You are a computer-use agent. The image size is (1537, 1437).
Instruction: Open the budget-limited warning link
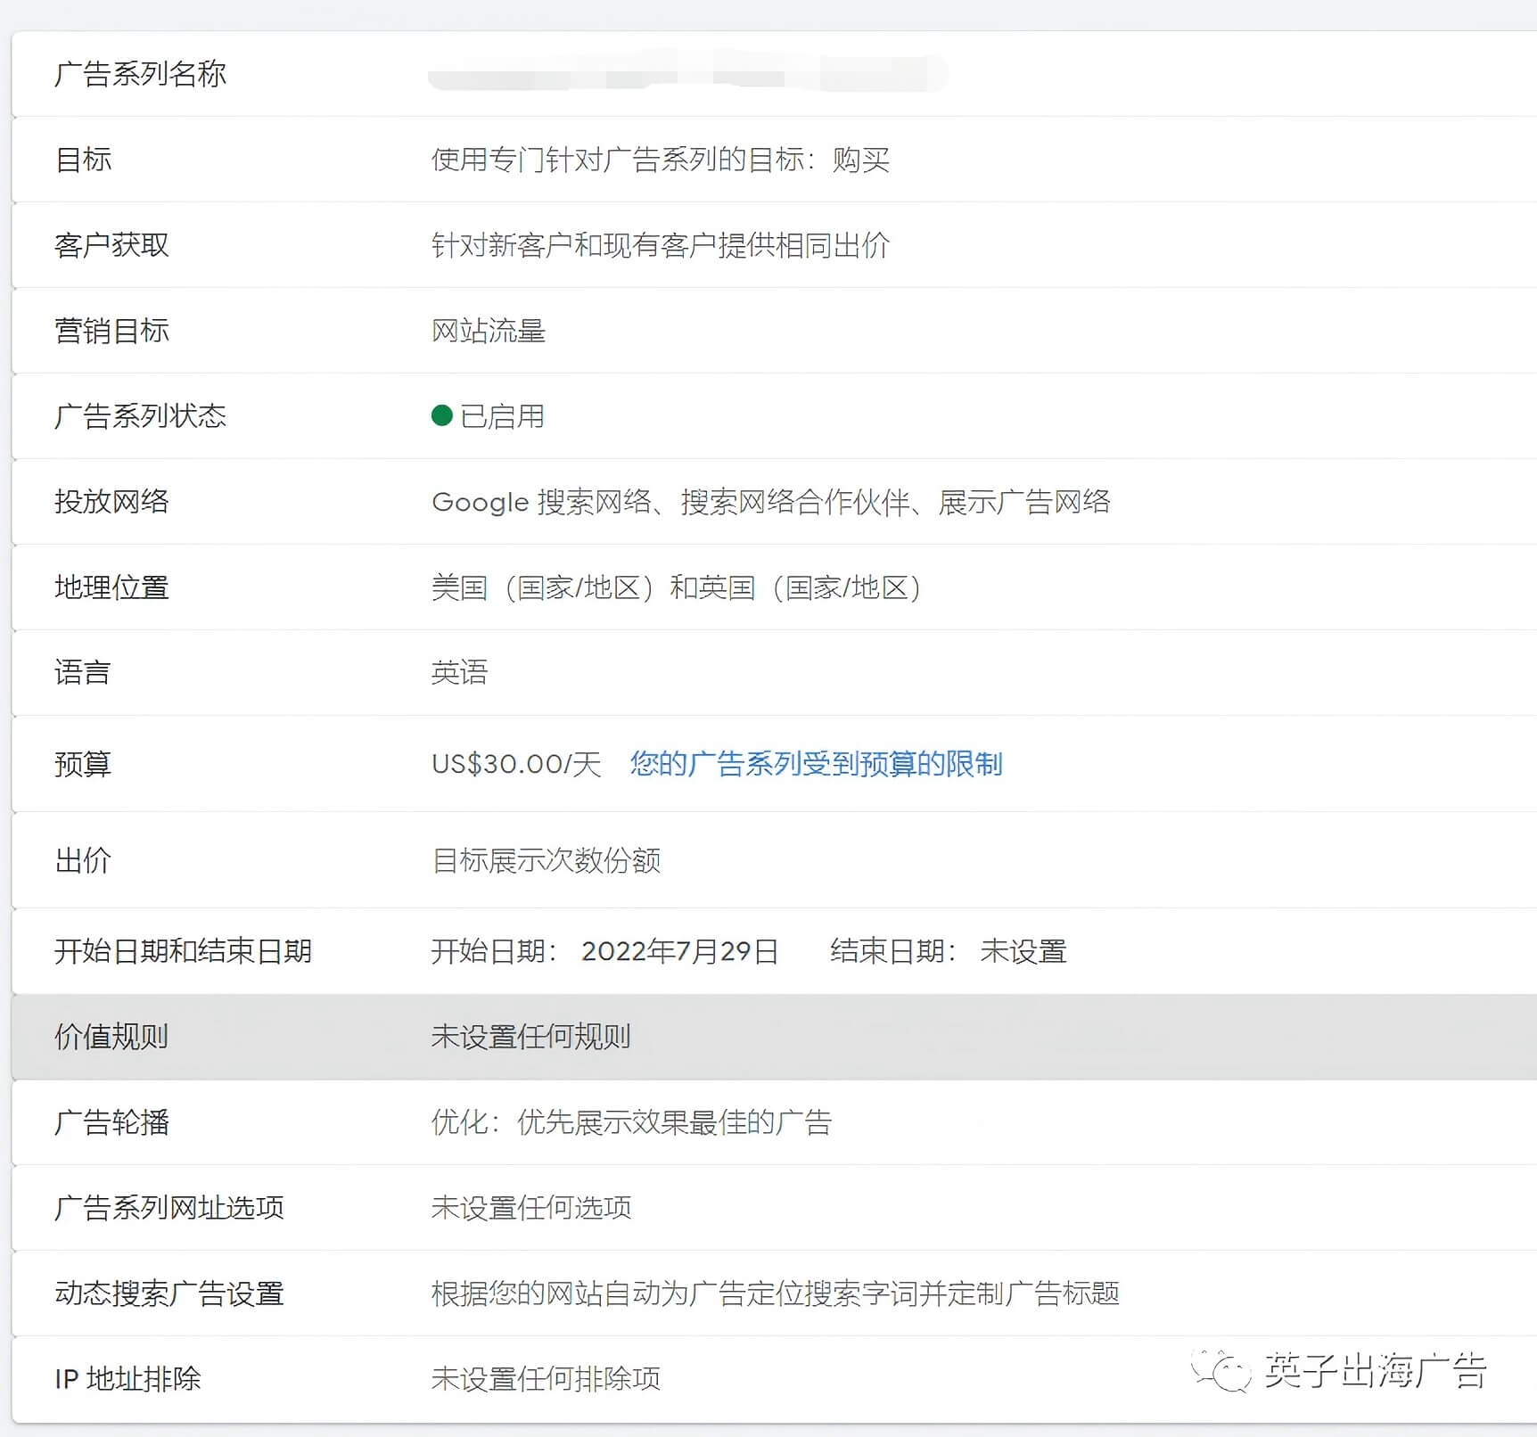point(816,764)
